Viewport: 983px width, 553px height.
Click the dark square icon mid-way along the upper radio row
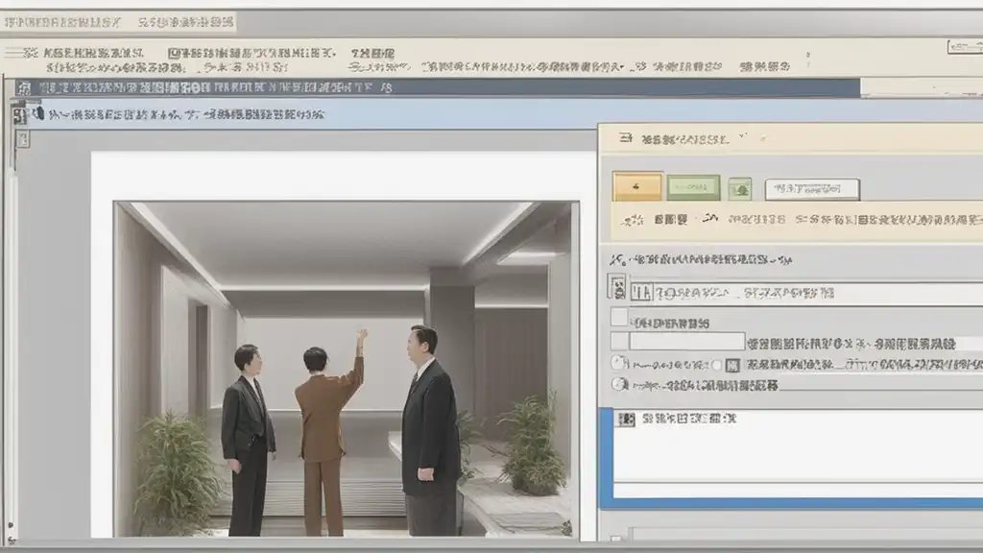pos(732,365)
